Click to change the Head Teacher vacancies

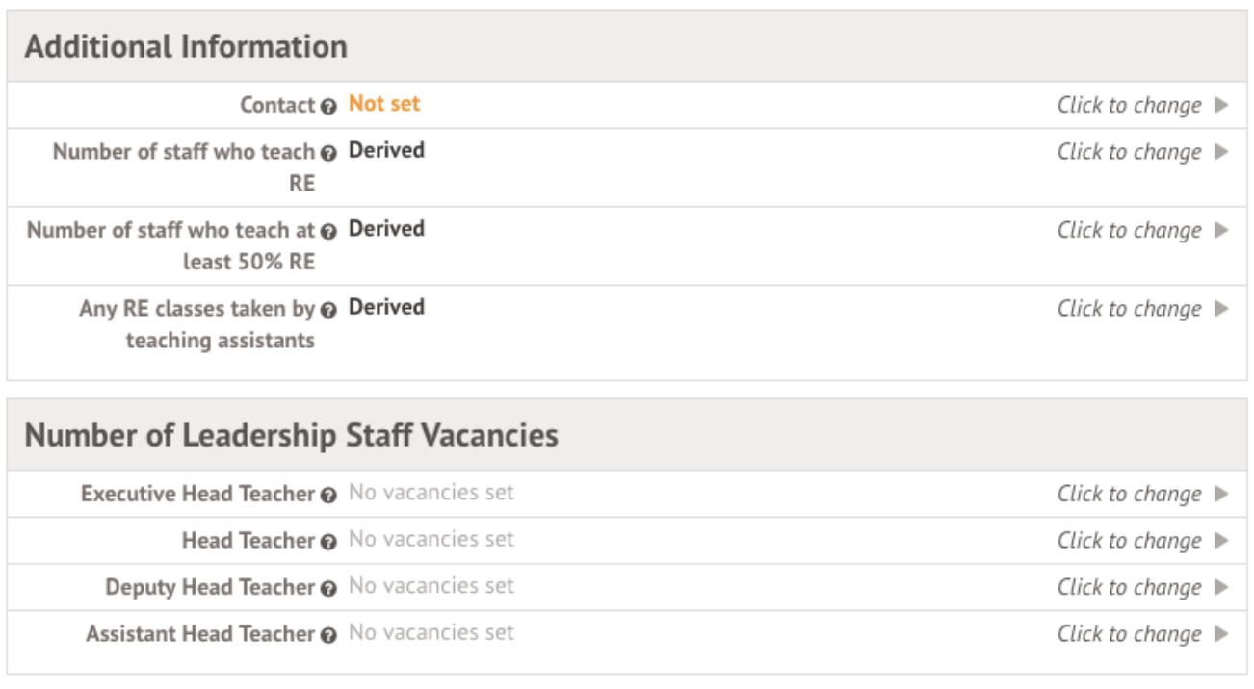[1129, 541]
